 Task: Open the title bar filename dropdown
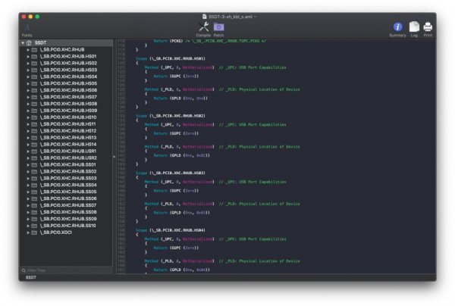[255, 17]
